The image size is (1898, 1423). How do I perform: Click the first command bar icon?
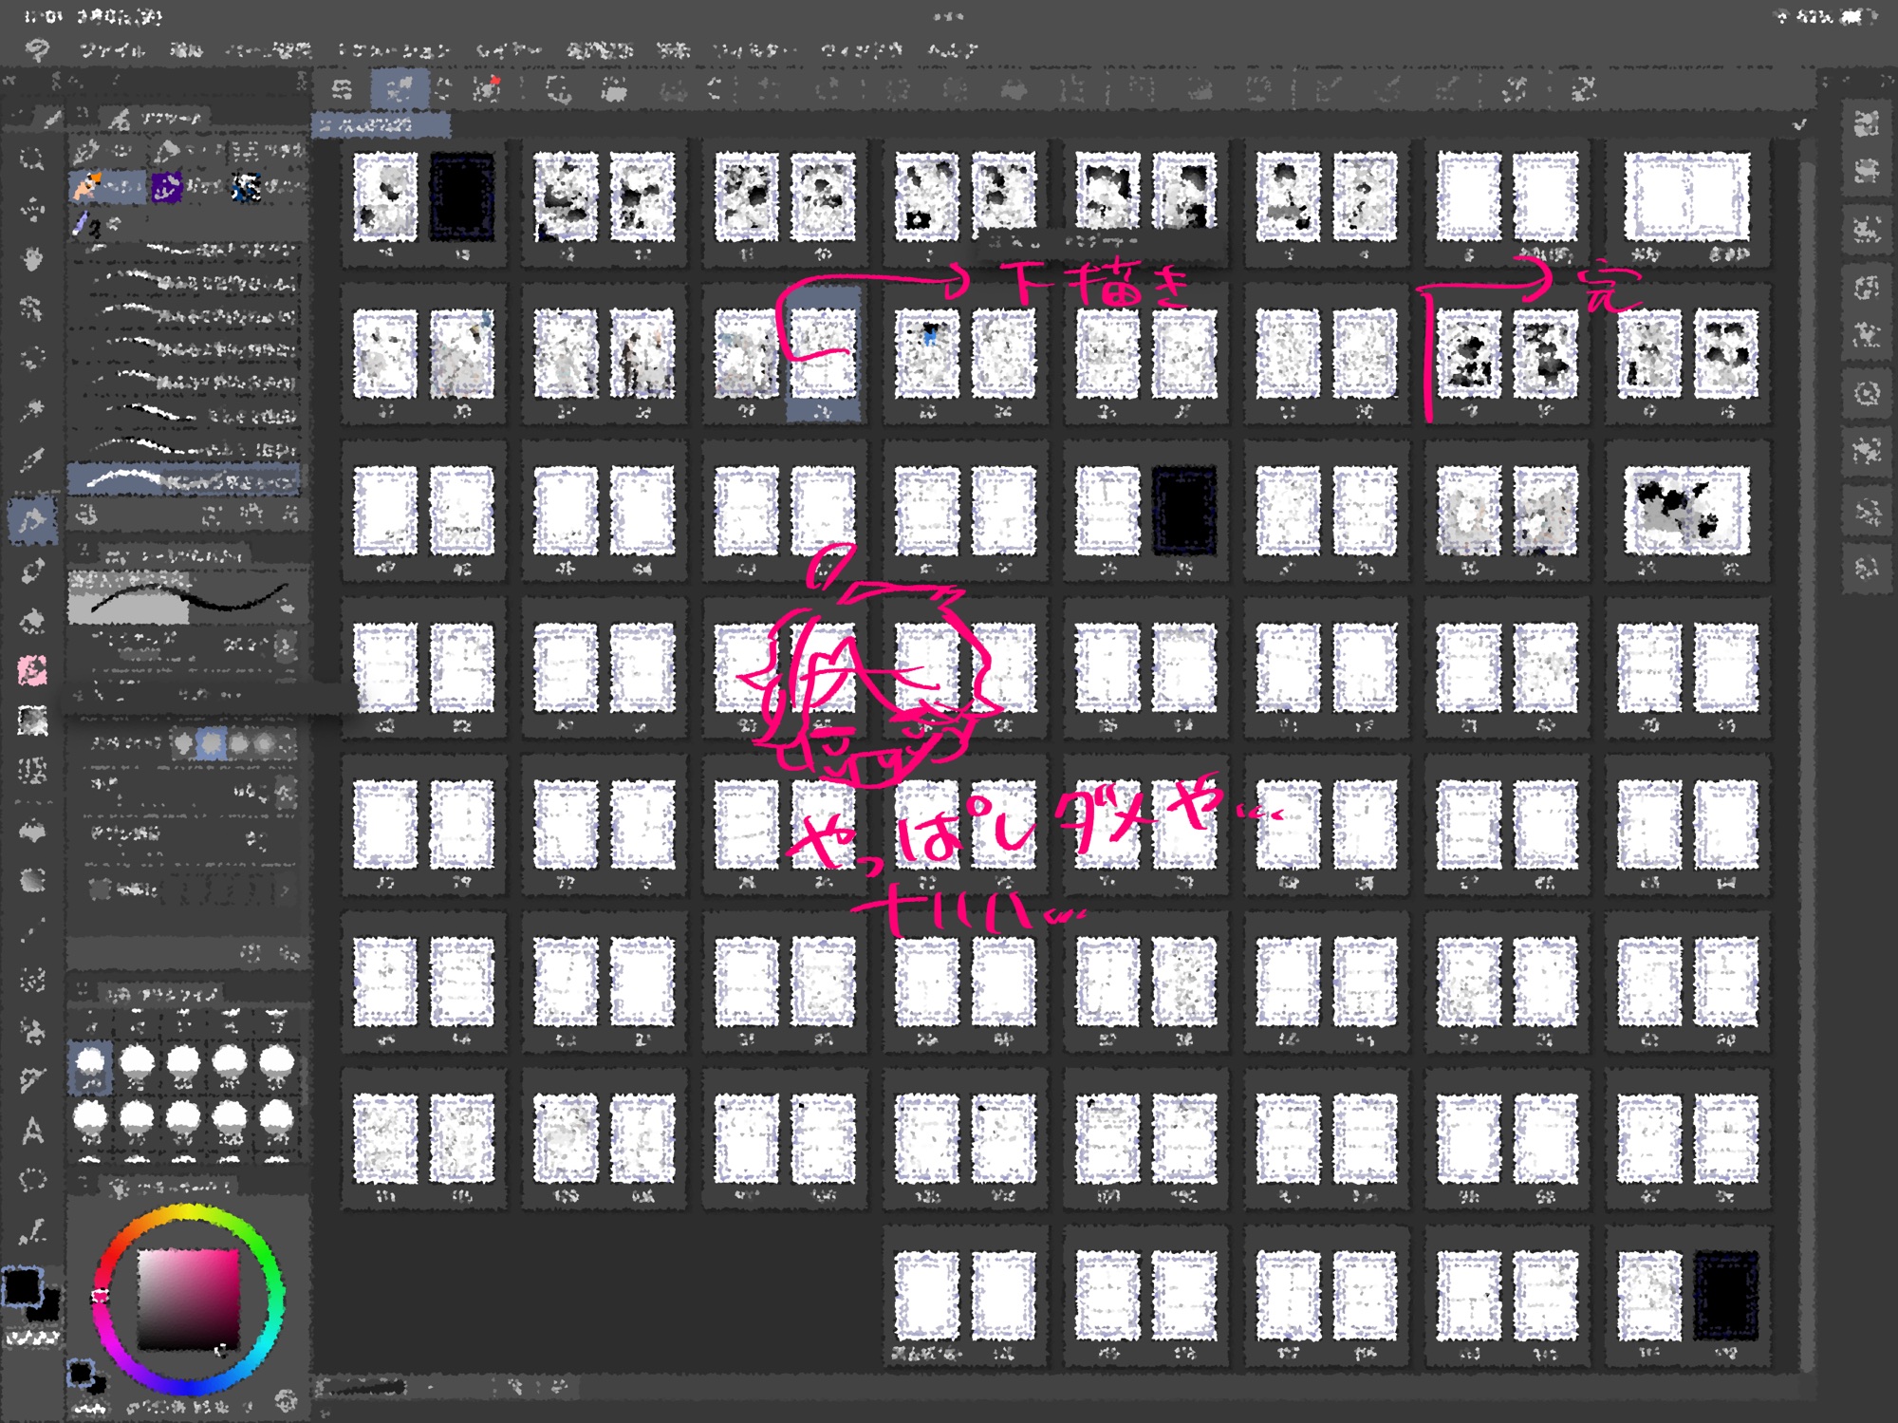[343, 90]
